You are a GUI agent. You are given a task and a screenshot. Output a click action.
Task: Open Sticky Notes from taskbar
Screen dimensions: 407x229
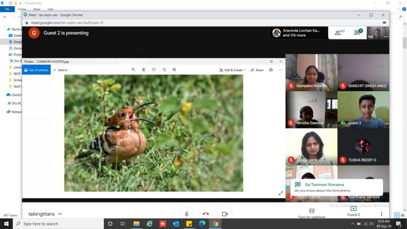189,223
